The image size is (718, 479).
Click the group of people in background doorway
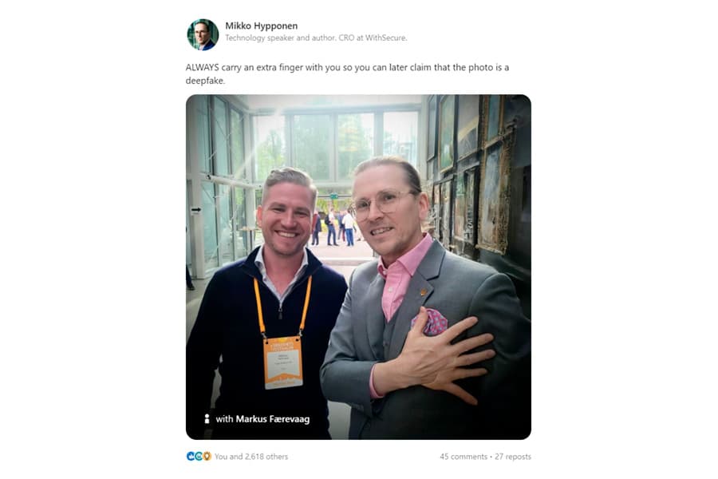tap(334, 227)
